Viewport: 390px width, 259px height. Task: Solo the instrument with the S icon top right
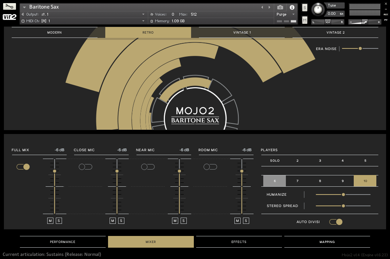[x=304, y=7]
